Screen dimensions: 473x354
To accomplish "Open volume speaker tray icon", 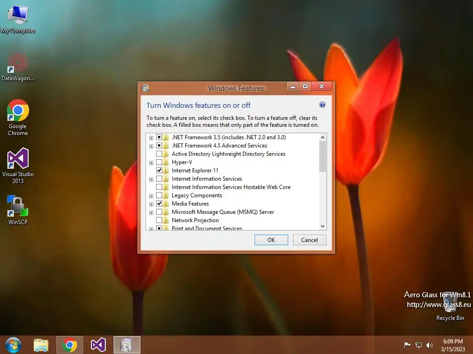I will 429,345.
